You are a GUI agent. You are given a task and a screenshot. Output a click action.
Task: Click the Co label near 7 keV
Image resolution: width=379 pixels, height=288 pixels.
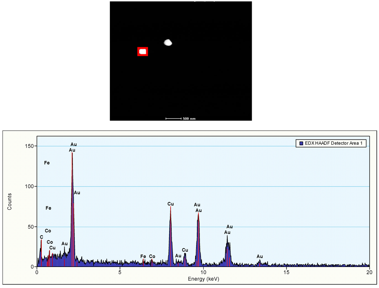coord(152,256)
